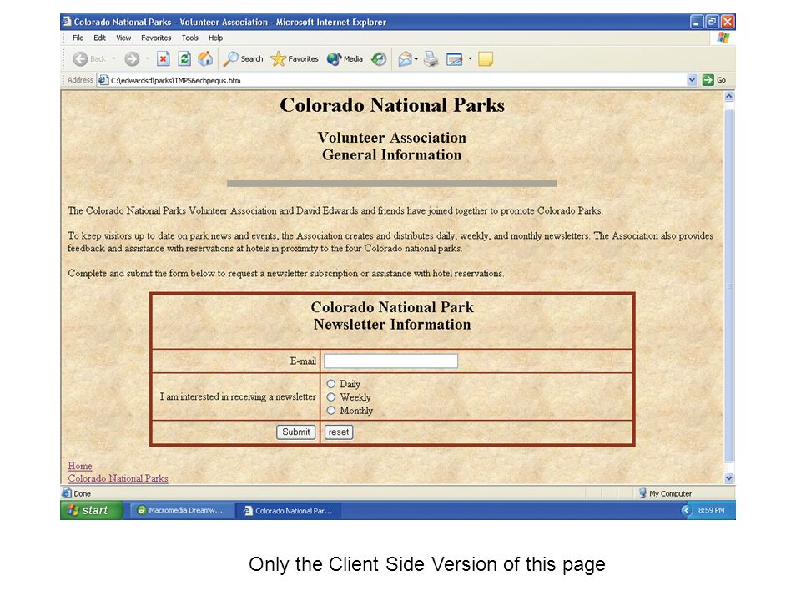Follow the Colorado National Parks link
This screenshot has height=601, width=801.
pos(118,479)
